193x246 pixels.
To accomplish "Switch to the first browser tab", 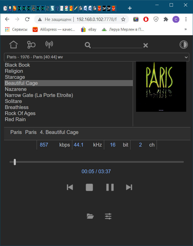I will click(x=5, y=8).
